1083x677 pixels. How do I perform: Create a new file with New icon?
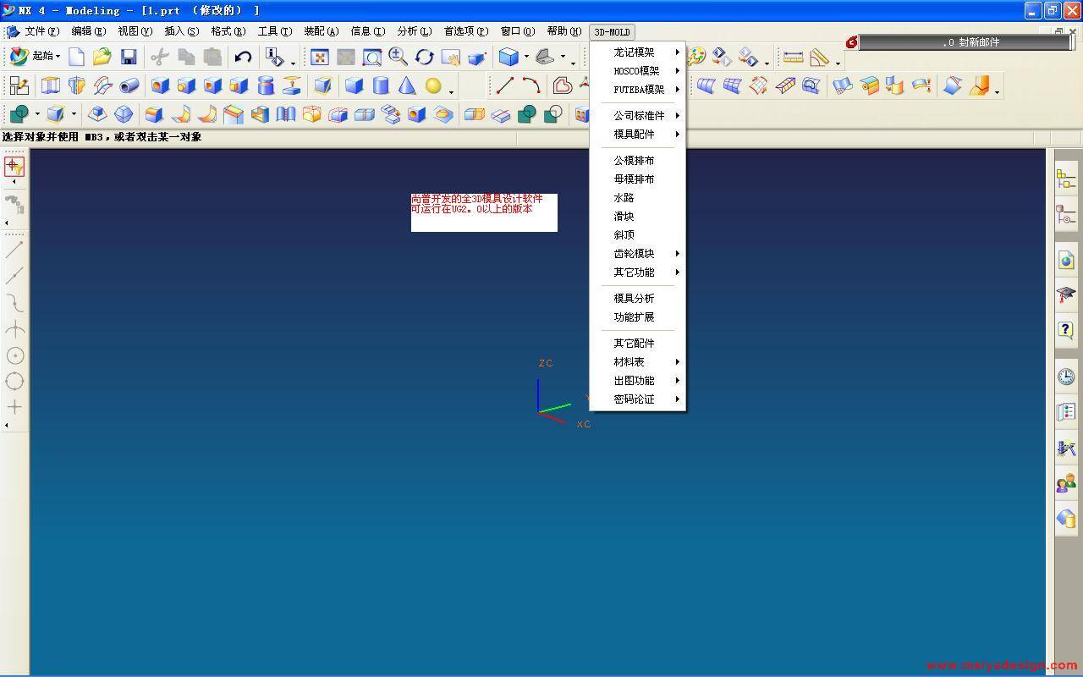pyautogui.click(x=76, y=57)
